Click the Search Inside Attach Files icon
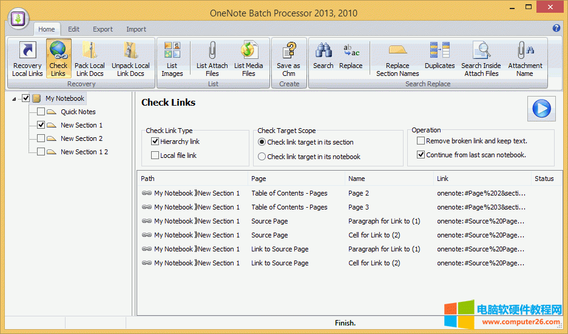Screen dimensions: 568x334 click(x=481, y=51)
